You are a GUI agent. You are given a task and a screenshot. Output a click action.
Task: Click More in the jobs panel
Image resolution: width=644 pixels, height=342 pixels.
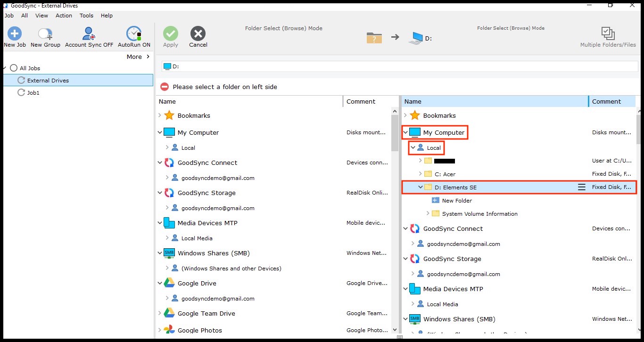coord(138,57)
